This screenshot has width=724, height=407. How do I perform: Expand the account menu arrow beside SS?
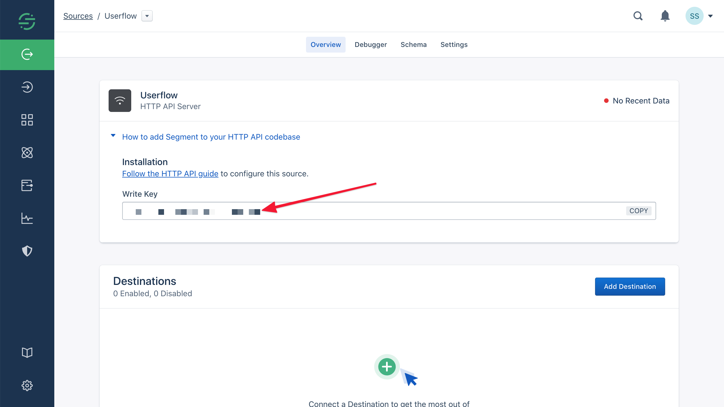pos(710,16)
